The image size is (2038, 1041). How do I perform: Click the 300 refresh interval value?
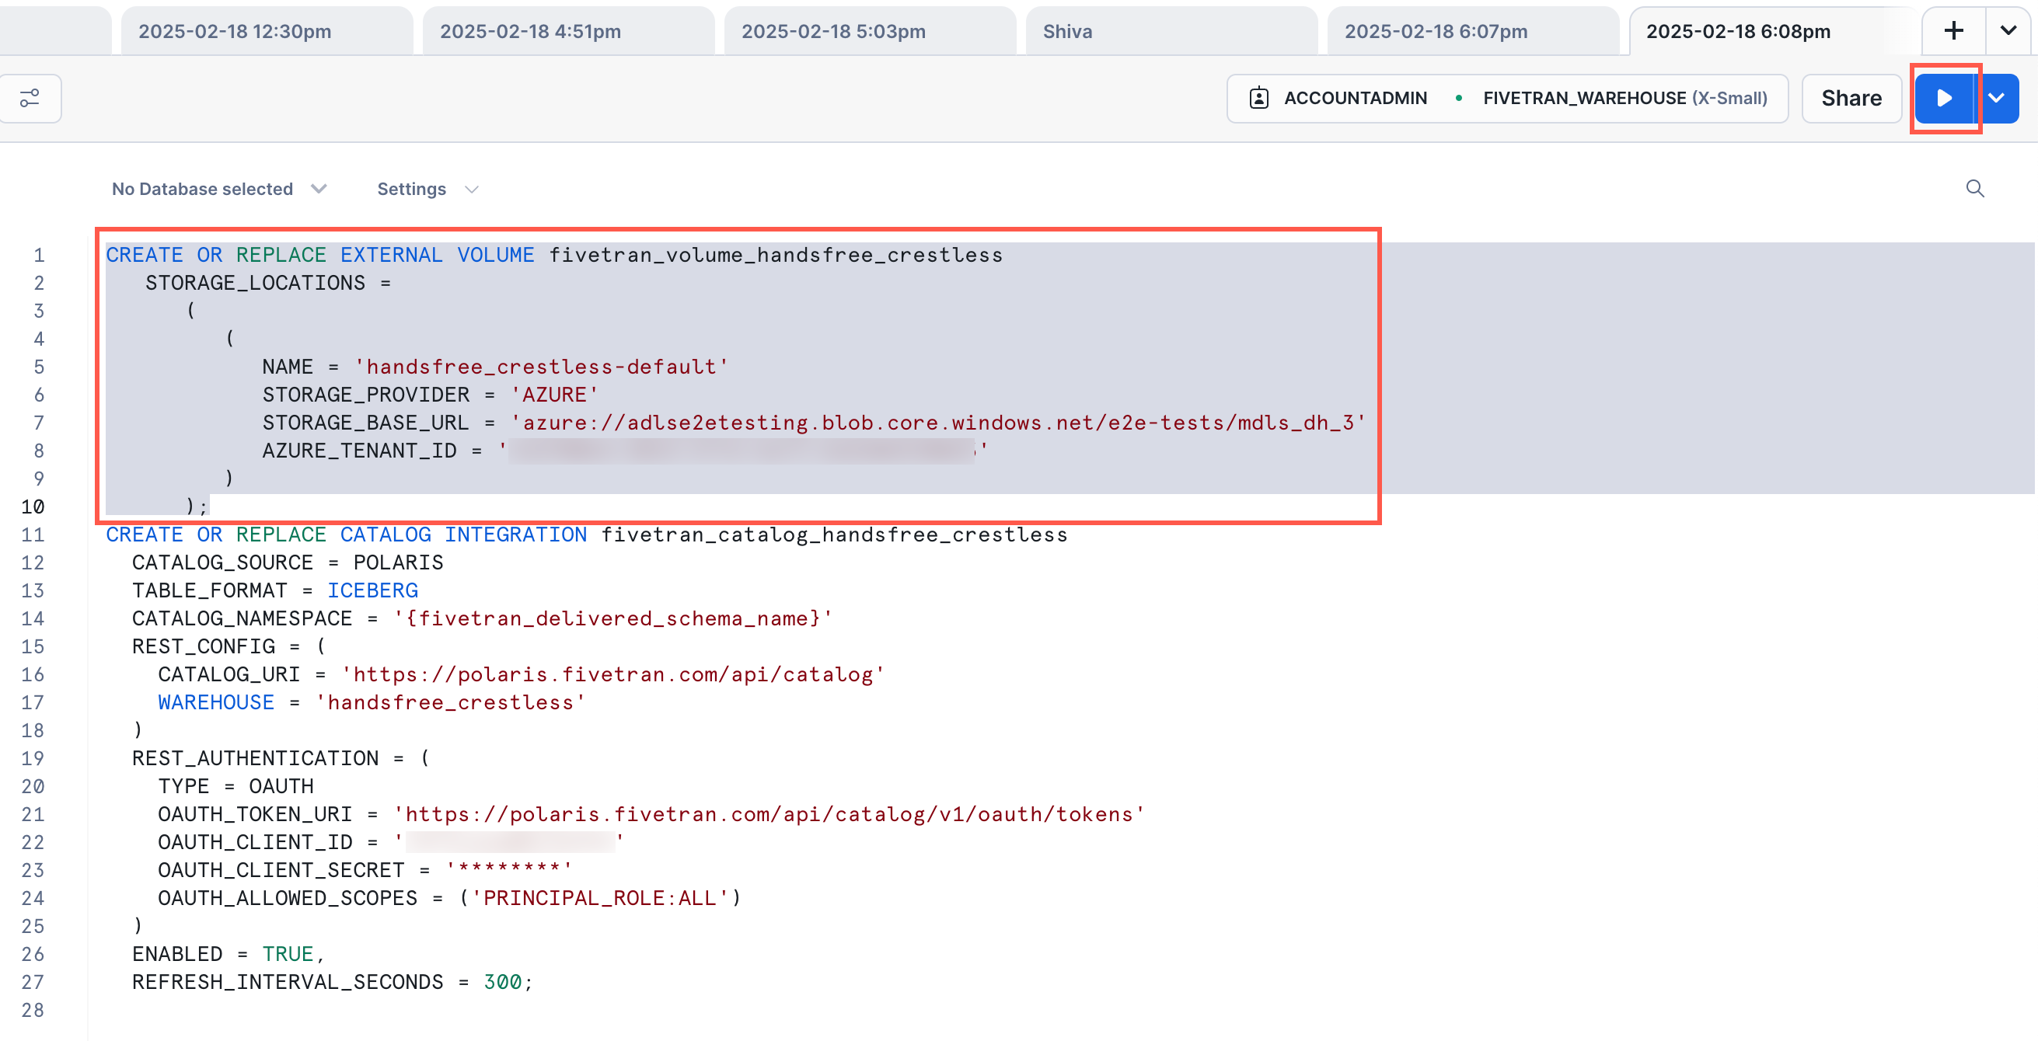pyautogui.click(x=502, y=982)
